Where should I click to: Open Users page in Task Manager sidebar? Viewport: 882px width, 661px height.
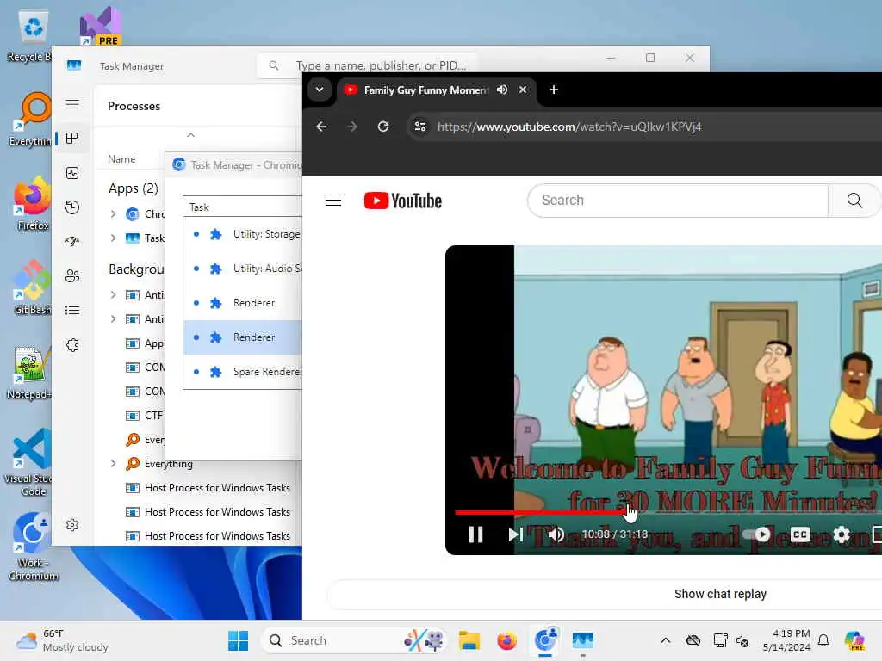[72, 276]
